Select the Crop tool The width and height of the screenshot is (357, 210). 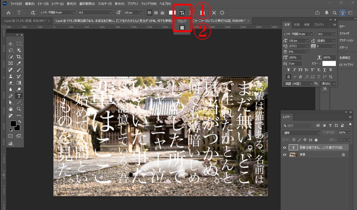(19, 56)
